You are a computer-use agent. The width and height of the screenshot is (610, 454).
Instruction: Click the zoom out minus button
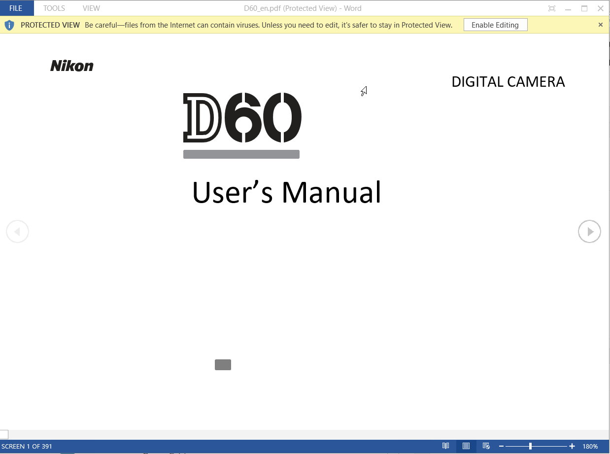pyautogui.click(x=501, y=446)
